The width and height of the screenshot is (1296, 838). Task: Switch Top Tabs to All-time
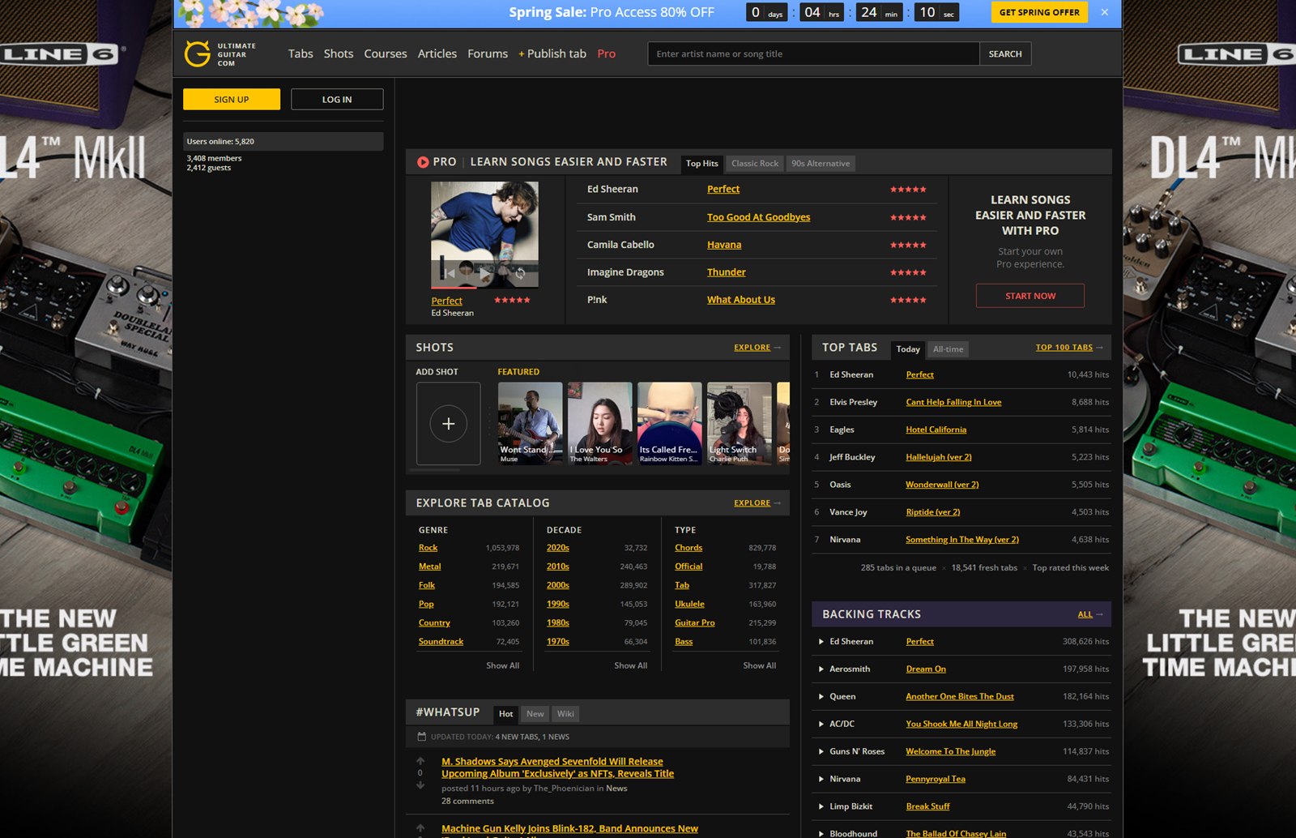(948, 349)
